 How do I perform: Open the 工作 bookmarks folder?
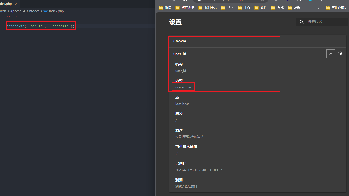[244, 8]
